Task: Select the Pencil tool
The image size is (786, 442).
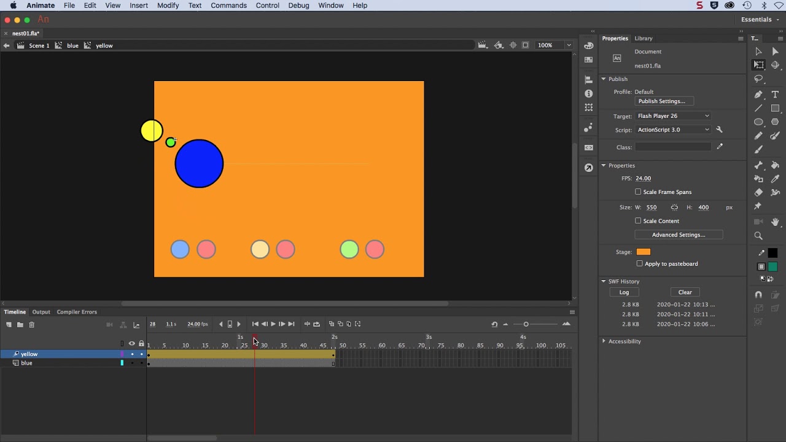Action: point(758,136)
